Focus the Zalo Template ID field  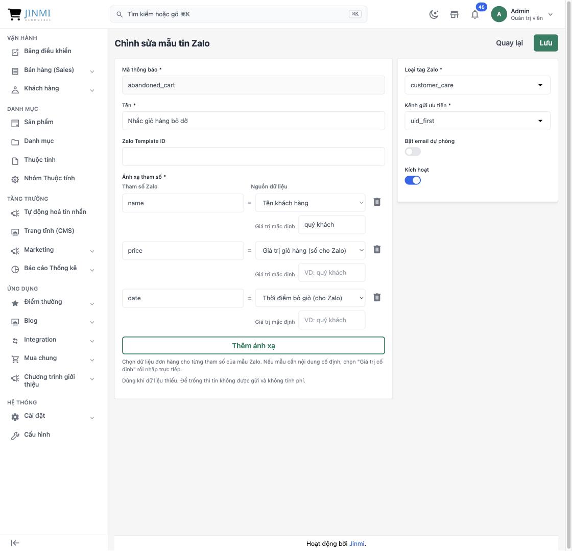pyautogui.click(x=253, y=156)
